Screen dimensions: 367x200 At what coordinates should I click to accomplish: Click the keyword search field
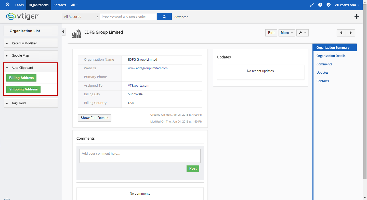[128, 17]
